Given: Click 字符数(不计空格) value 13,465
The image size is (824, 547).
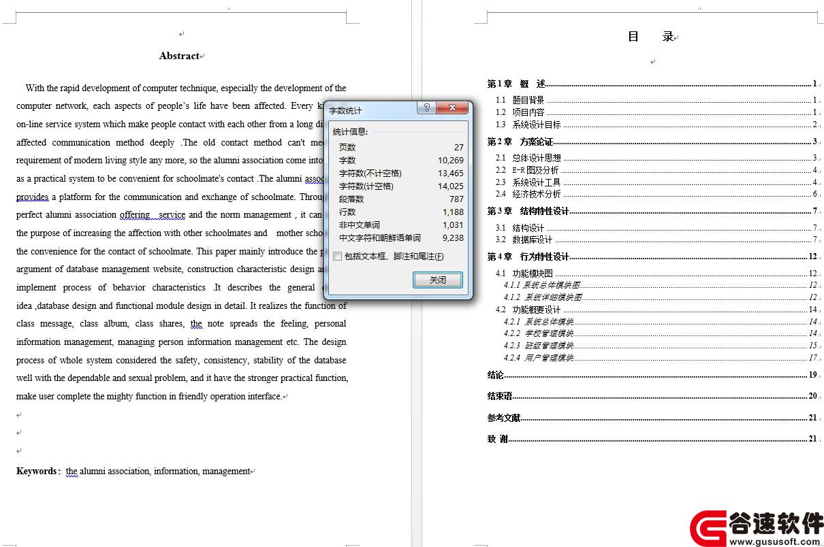Looking at the screenshot, I should pos(451,173).
